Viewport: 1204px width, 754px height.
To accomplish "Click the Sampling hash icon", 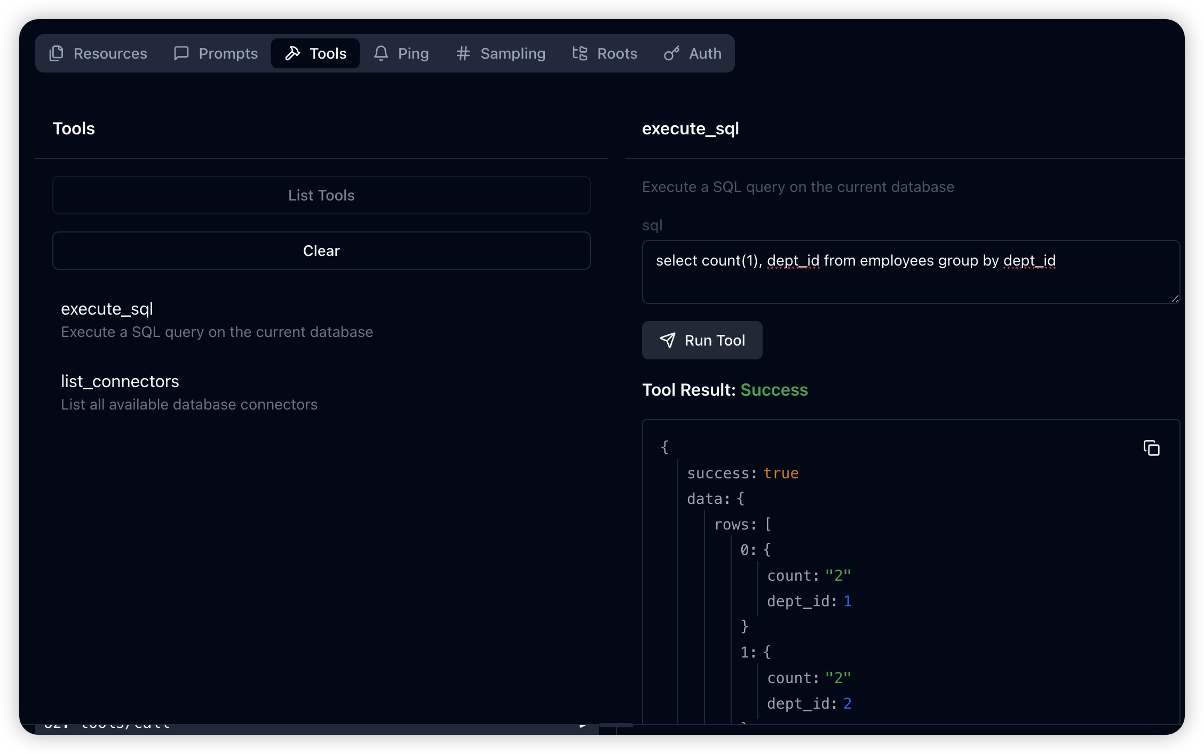I will (x=463, y=53).
